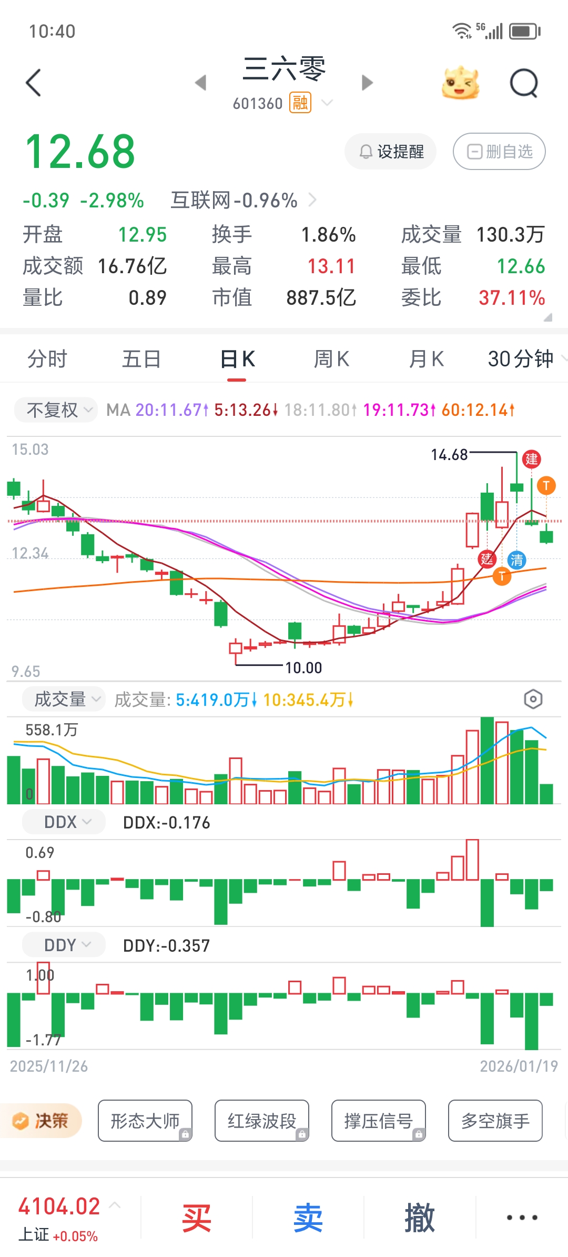Viewport: 568px width, 1257px height.
Task: Tap the upper orange T marker
Action: 546,485
